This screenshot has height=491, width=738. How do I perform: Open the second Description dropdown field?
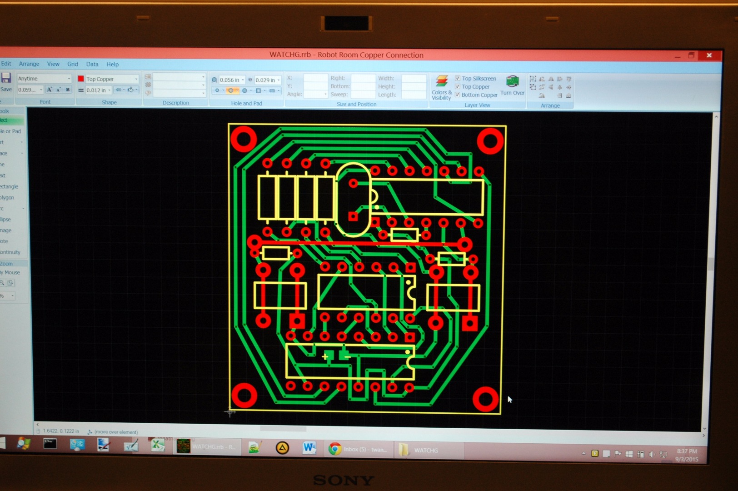(179, 85)
